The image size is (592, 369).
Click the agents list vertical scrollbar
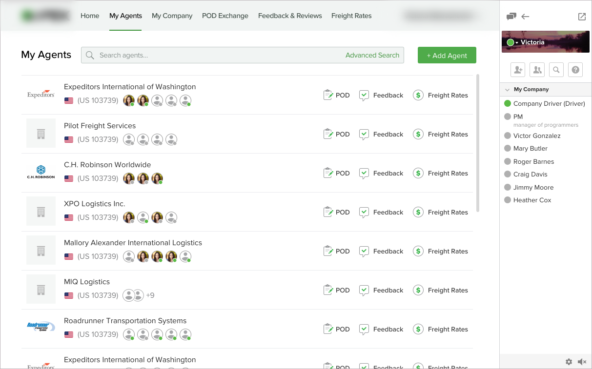click(x=478, y=143)
